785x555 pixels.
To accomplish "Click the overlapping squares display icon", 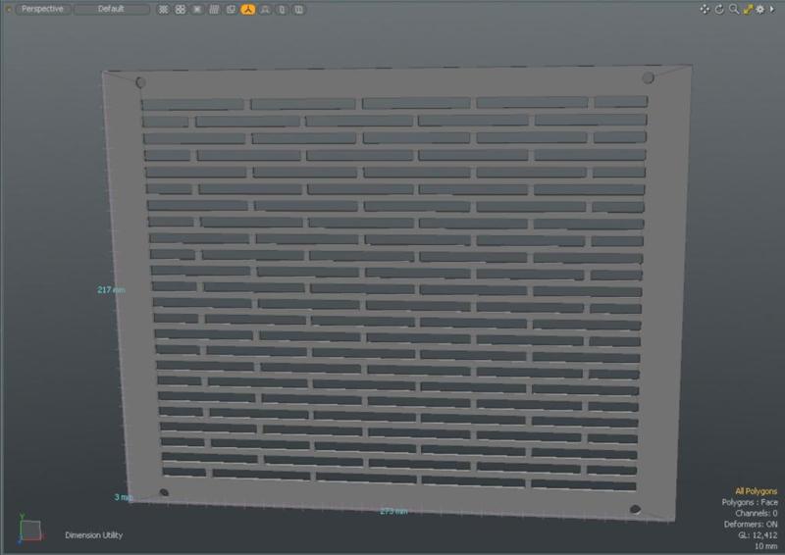I will pos(231,10).
